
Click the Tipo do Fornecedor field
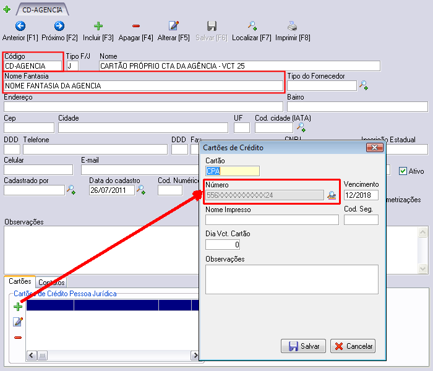pos(322,86)
